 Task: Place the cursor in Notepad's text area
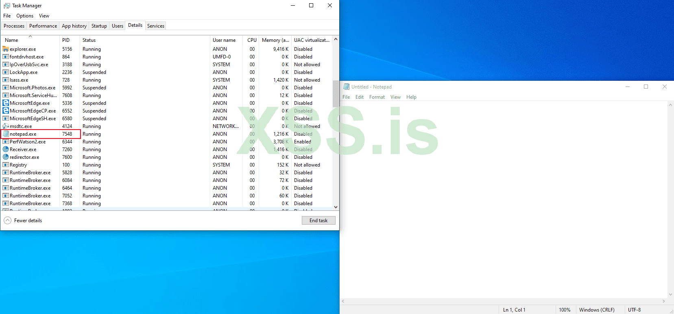point(504,200)
